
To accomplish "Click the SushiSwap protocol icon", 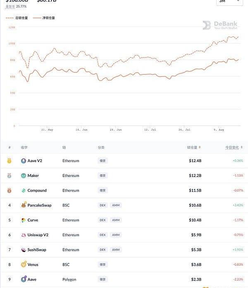I will click(x=24, y=250).
